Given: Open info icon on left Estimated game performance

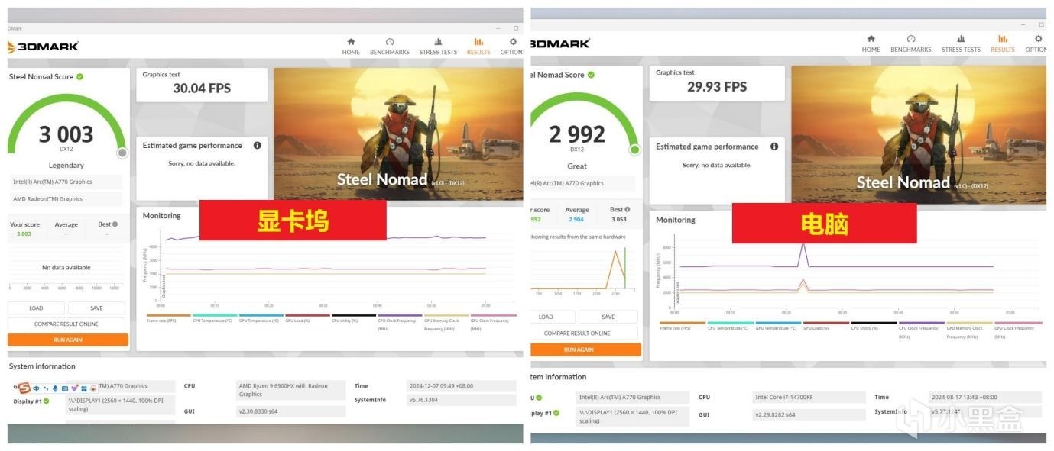Looking at the screenshot, I should 257,145.
